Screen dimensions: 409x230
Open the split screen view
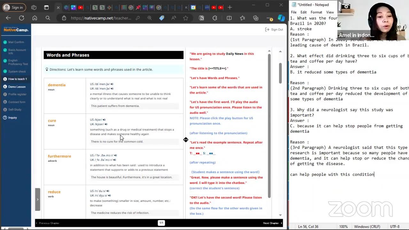click(229, 18)
